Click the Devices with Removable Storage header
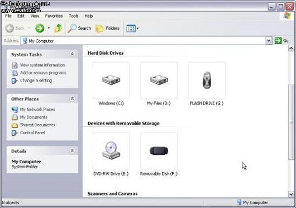The height and width of the screenshot is (208, 296). [123, 124]
